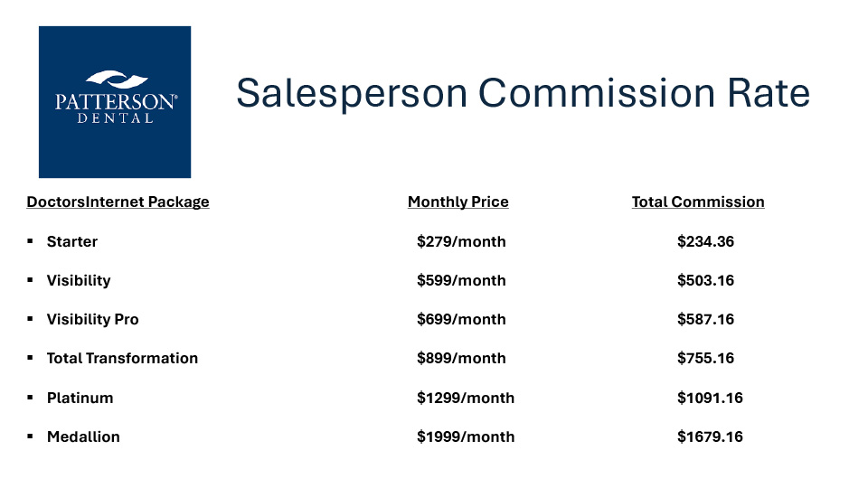Viewport: 868px width, 488px height.
Task: Select the Salesperson Commission Rate title
Action: pos(523,94)
